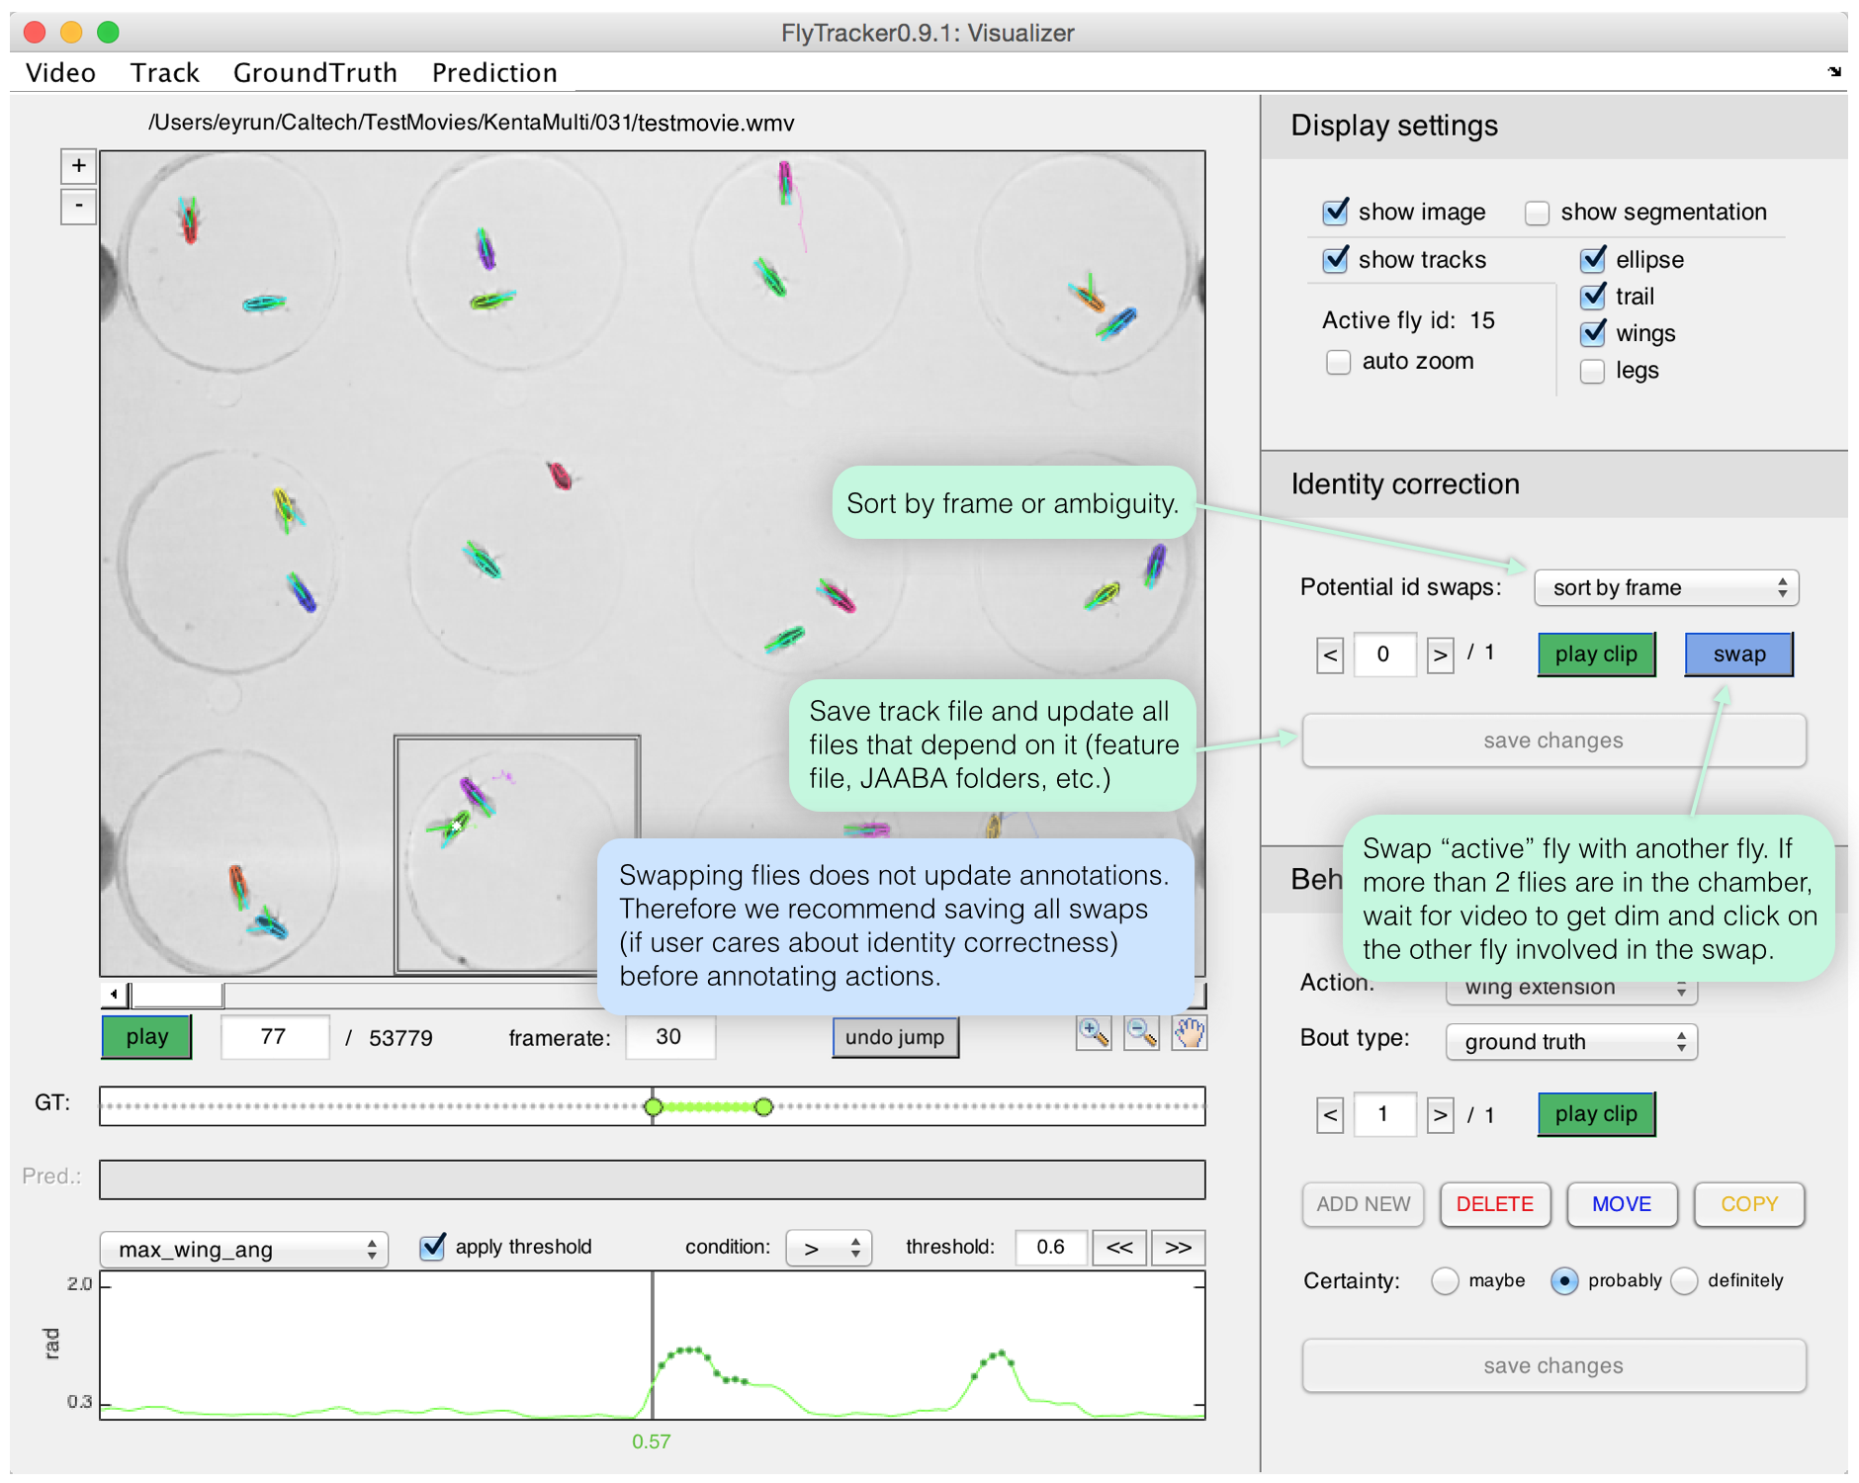Image resolution: width=1859 pixels, height=1483 pixels.
Task: Jump to previous threshold crossing (<<)
Action: point(1119,1248)
